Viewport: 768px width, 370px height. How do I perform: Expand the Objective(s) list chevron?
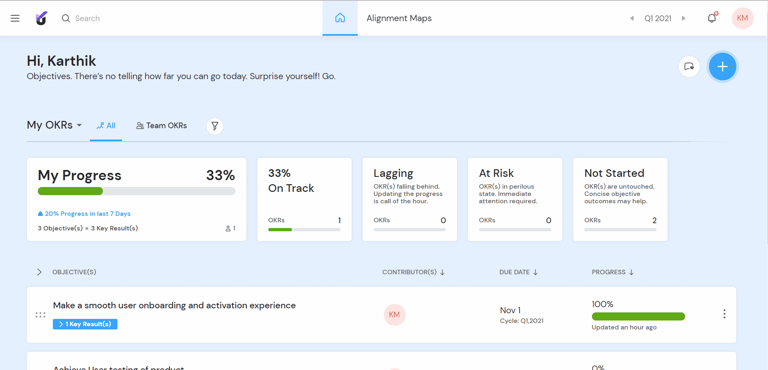click(39, 272)
